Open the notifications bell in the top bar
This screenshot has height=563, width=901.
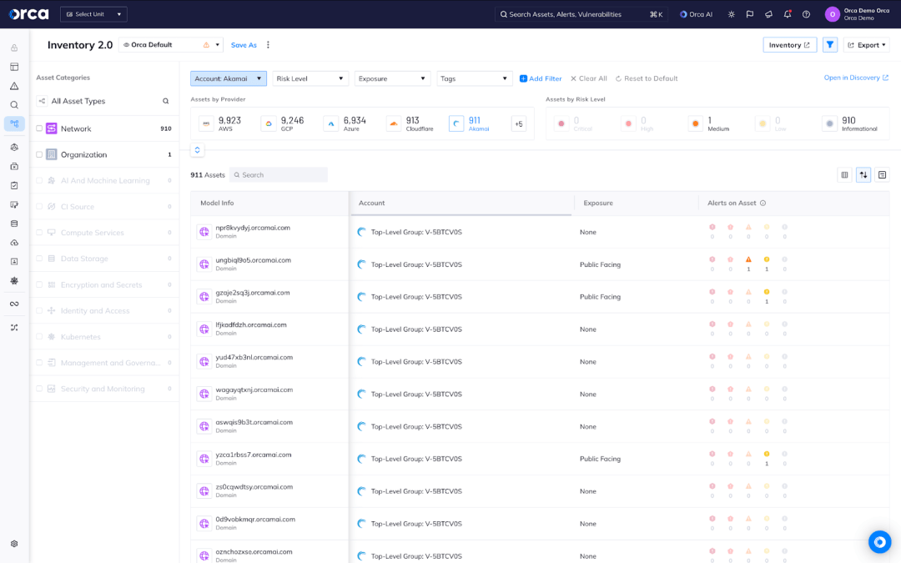coord(785,13)
